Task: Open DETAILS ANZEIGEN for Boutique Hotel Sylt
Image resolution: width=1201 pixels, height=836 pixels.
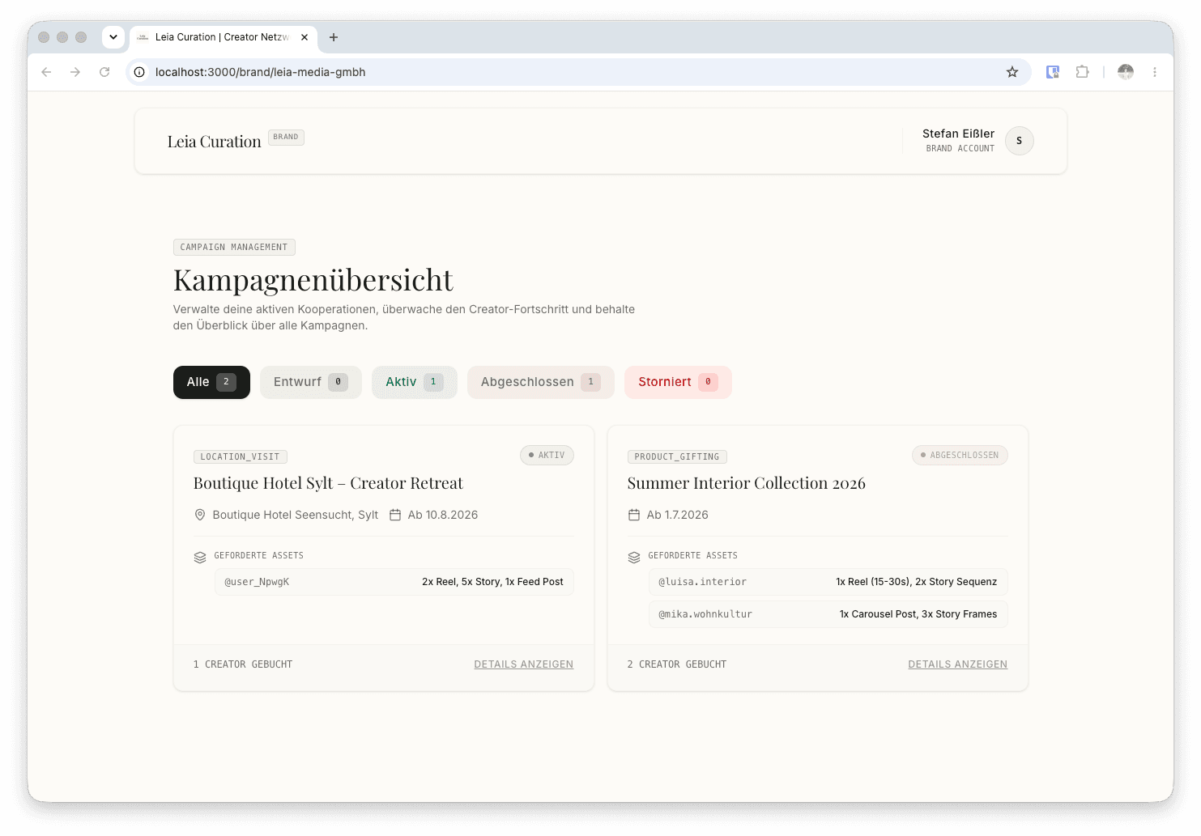Action: (524, 664)
